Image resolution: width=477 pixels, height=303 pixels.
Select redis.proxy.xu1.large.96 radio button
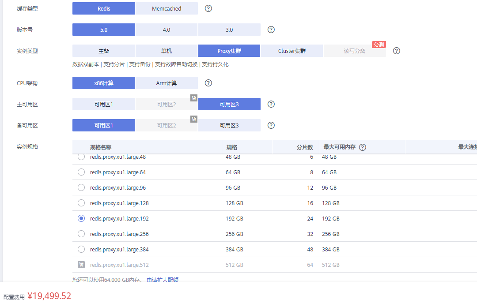click(81, 187)
